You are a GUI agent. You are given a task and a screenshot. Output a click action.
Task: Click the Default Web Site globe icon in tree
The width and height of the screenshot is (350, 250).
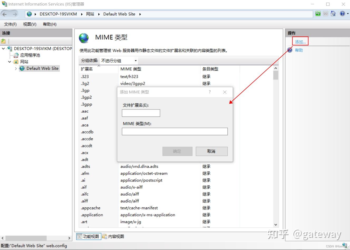click(x=22, y=68)
